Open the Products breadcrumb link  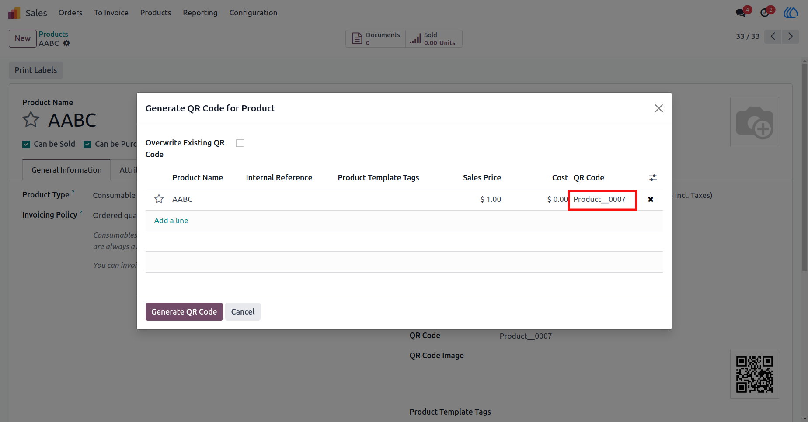click(x=53, y=34)
